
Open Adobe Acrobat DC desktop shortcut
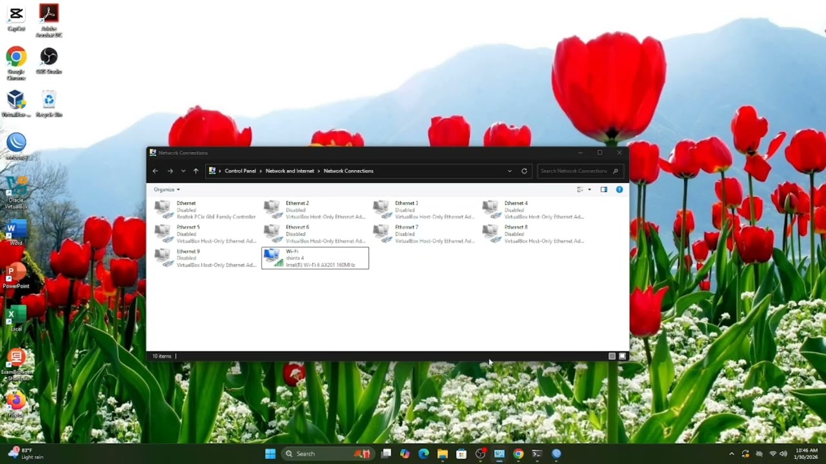coord(49,21)
